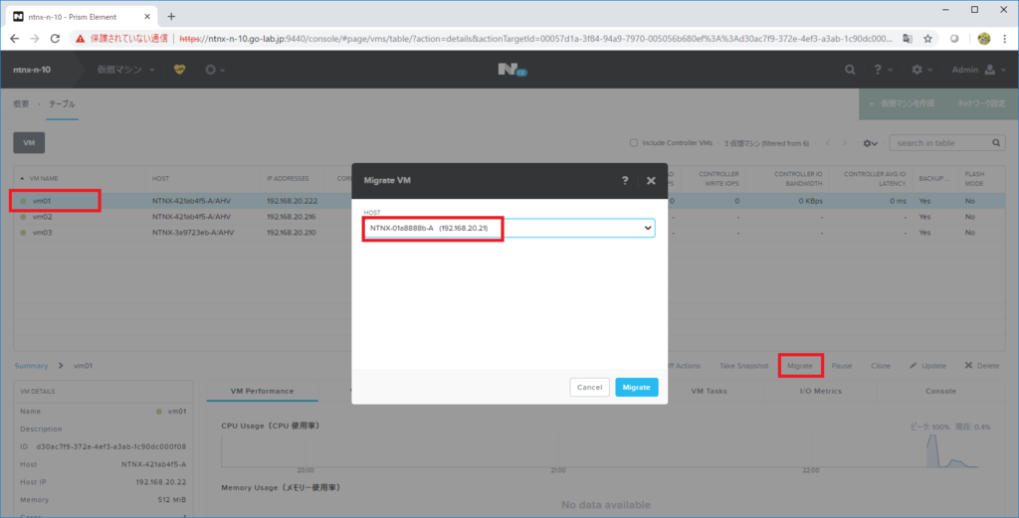
Task: Click the search icon in the table search box
Action: pos(996,143)
